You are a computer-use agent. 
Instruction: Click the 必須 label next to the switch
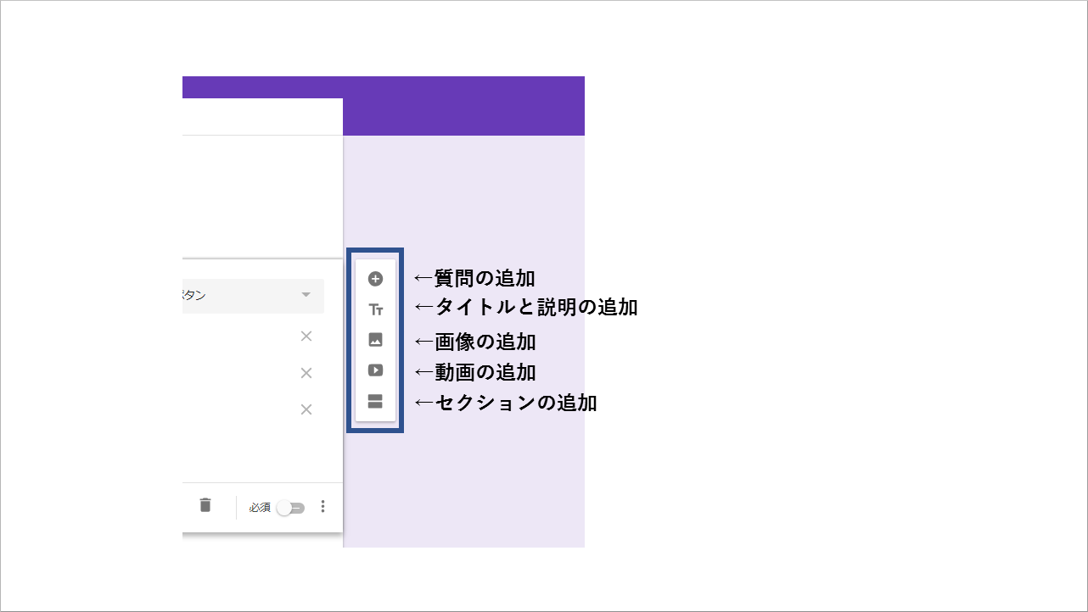[x=259, y=507]
